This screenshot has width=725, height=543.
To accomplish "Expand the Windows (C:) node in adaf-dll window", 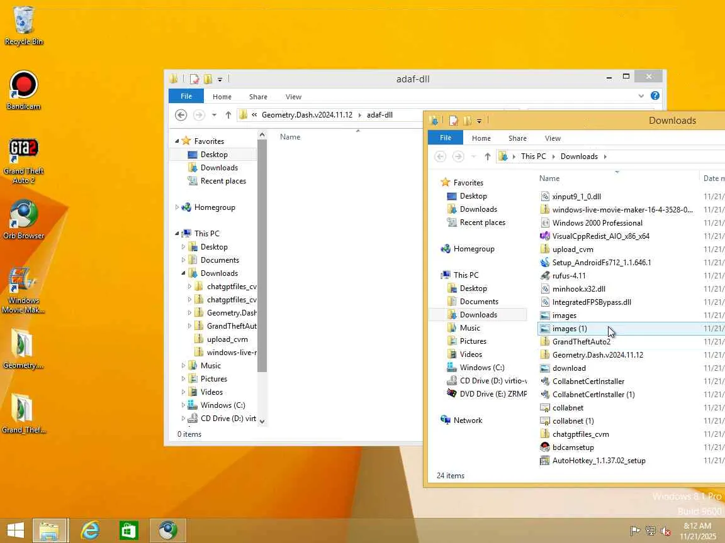I will coord(184,405).
